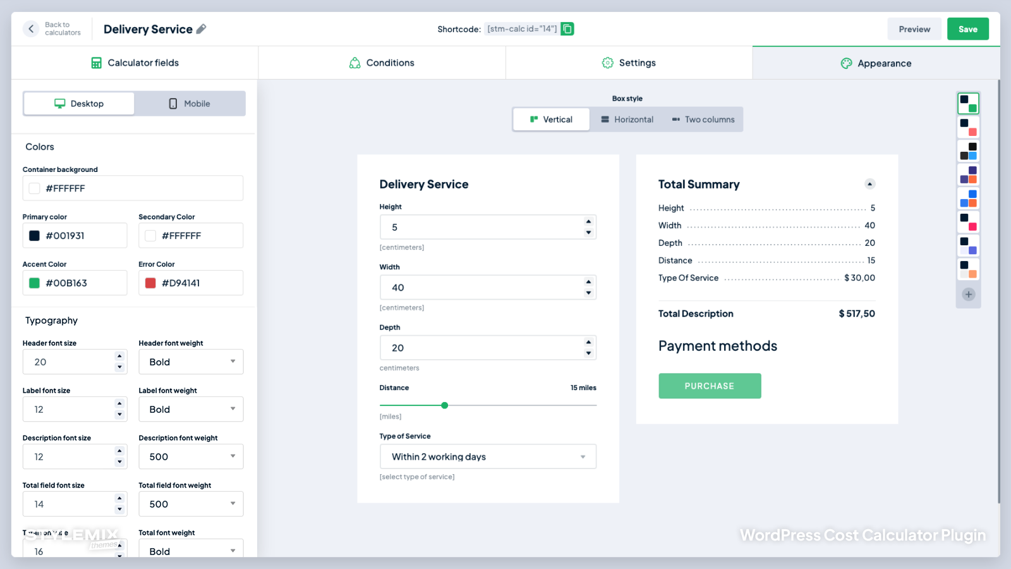Decrease the Width field value

[x=588, y=293]
